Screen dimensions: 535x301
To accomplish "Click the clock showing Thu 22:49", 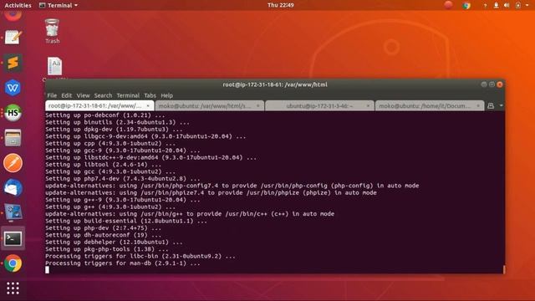I will pyautogui.click(x=281, y=5).
